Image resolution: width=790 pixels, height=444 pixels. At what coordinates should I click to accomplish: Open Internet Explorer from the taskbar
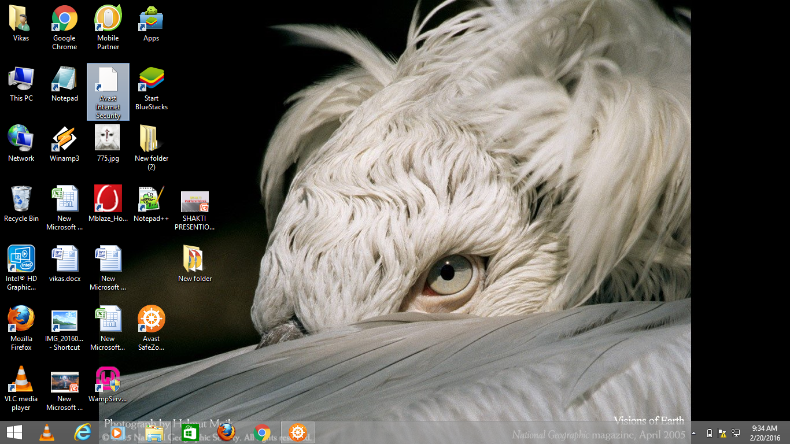pos(83,432)
